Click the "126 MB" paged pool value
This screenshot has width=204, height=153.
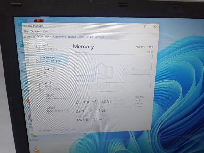[82, 120]
